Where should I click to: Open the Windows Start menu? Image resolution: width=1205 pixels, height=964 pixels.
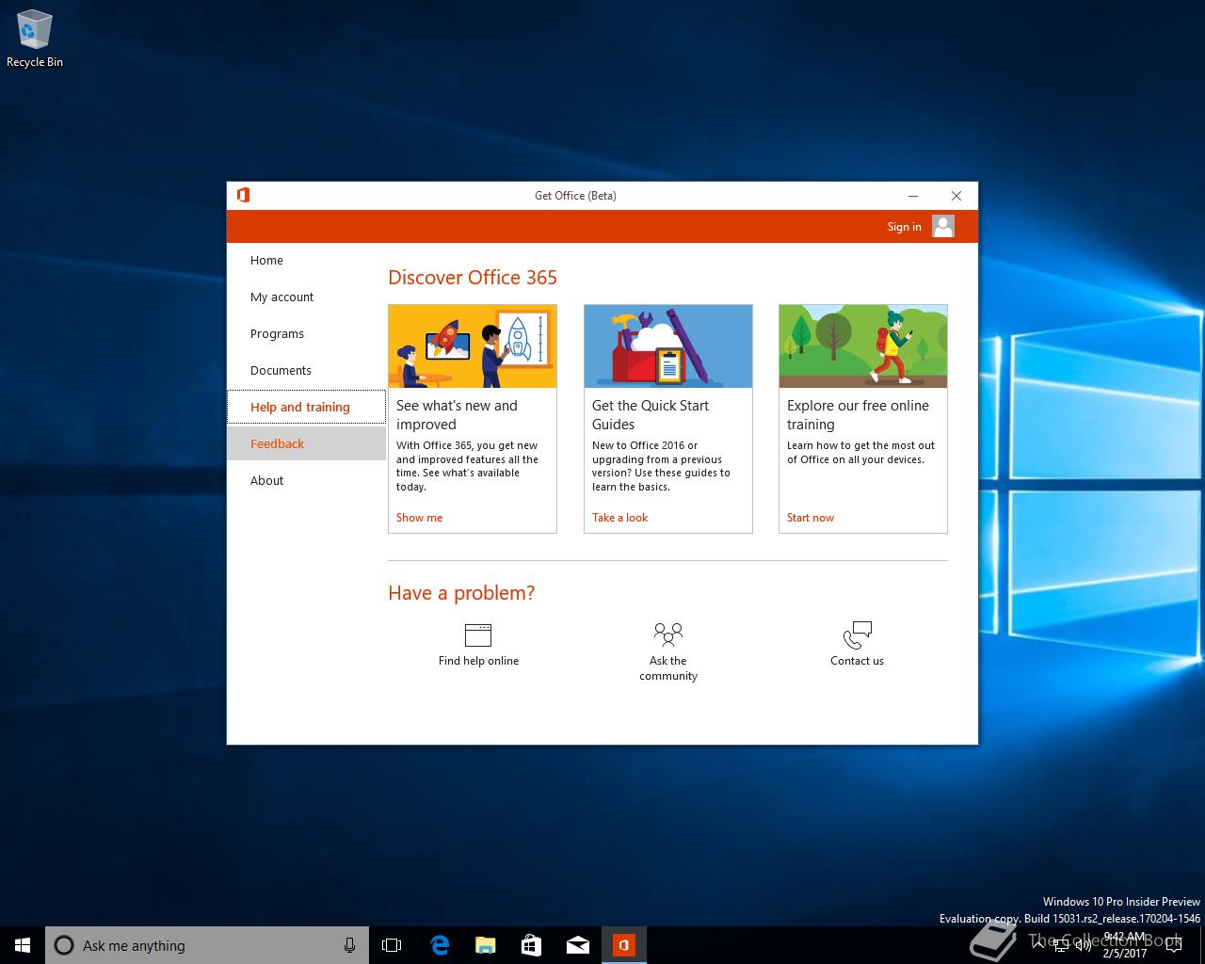(x=23, y=945)
